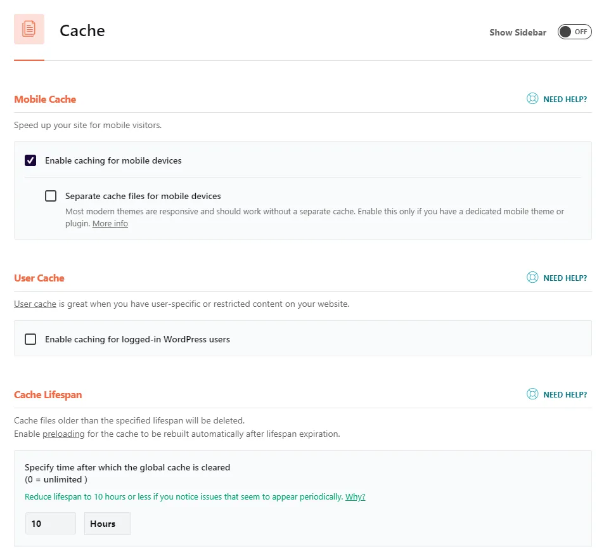Click the lifesaver icon next to Mobile Cache
Image resolution: width=604 pixels, height=556 pixels.
[532, 99]
